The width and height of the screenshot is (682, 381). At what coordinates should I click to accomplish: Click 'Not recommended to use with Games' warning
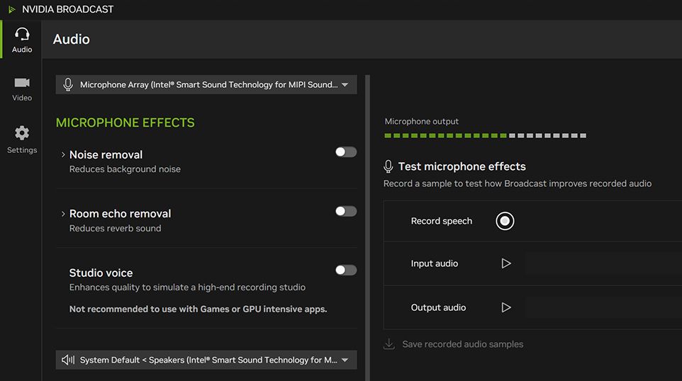198,309
